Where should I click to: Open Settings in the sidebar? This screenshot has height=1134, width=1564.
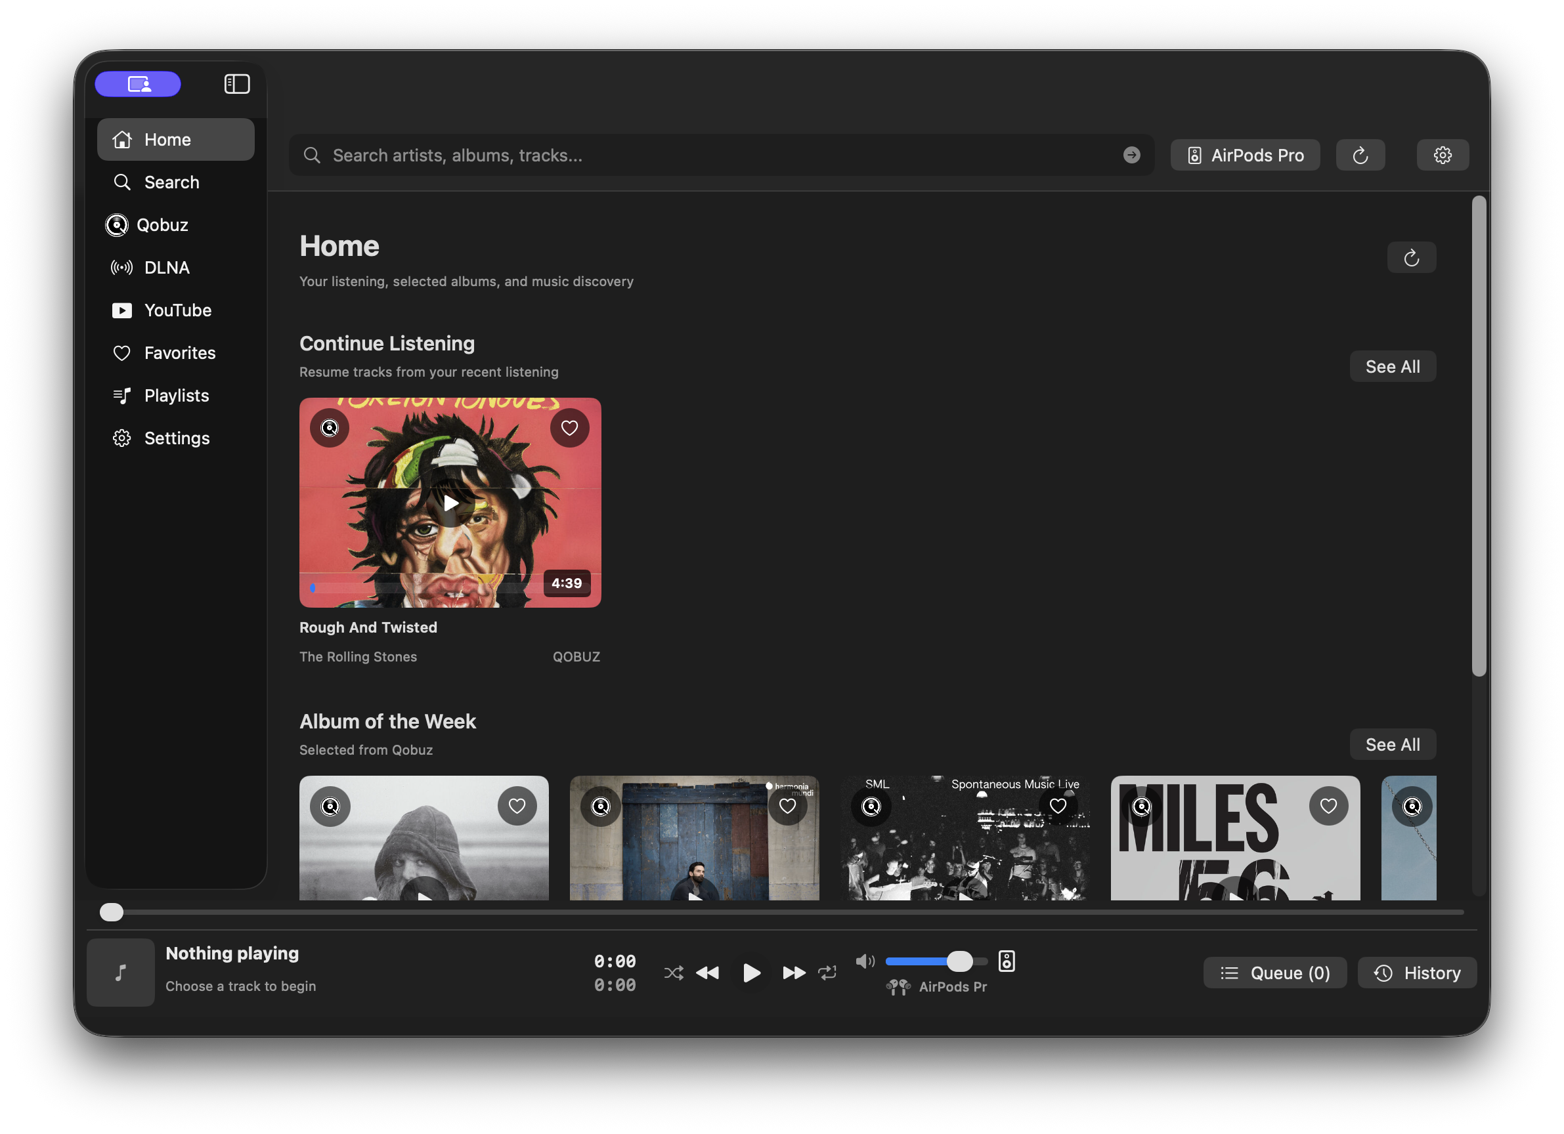pyautogui.click(x=176, y=438)
